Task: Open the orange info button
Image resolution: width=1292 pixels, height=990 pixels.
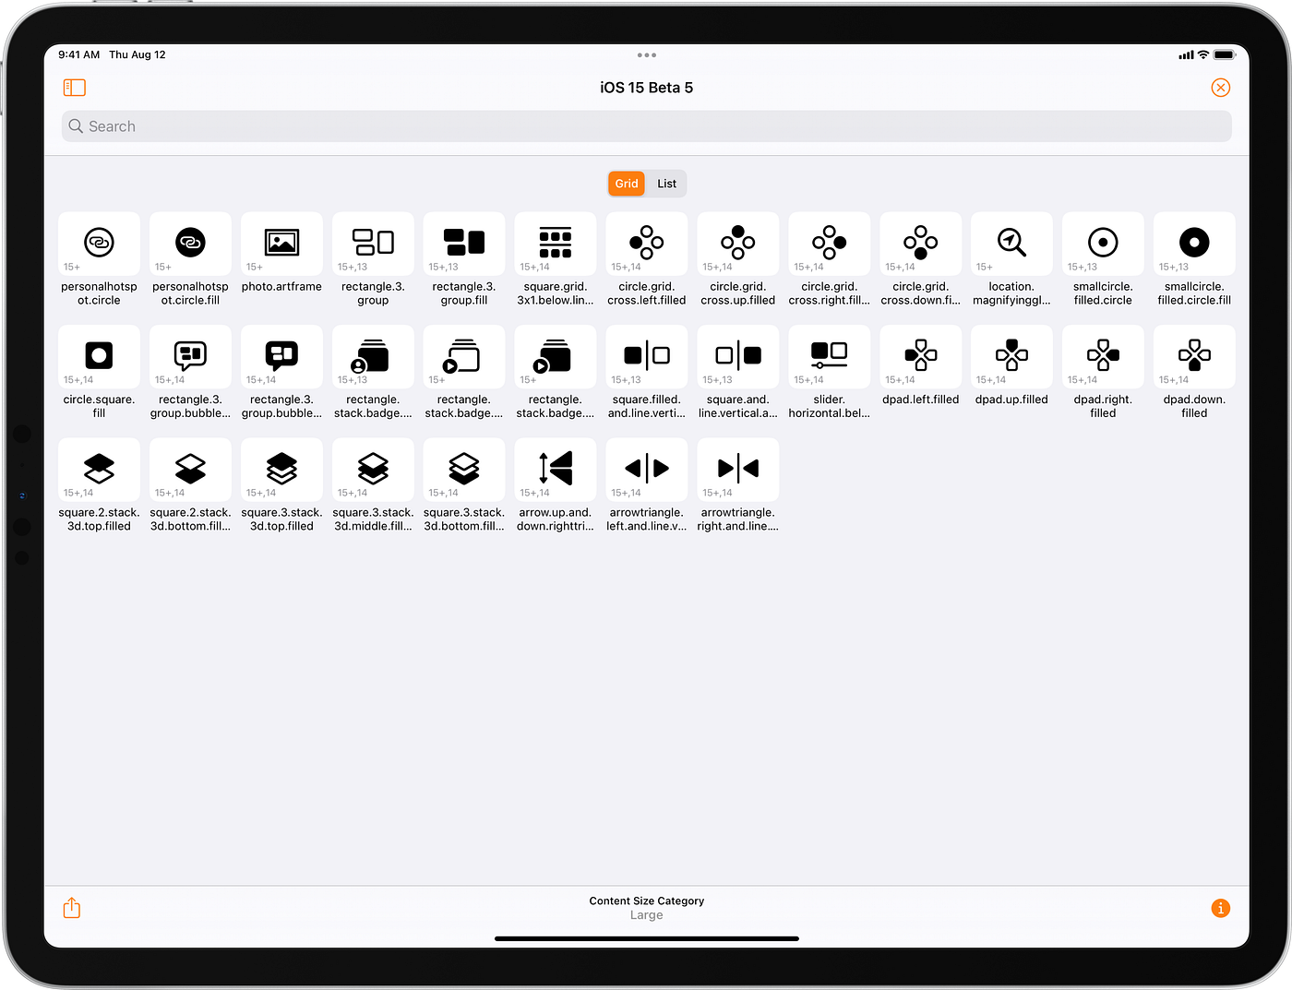Action: coord(1220,908)
